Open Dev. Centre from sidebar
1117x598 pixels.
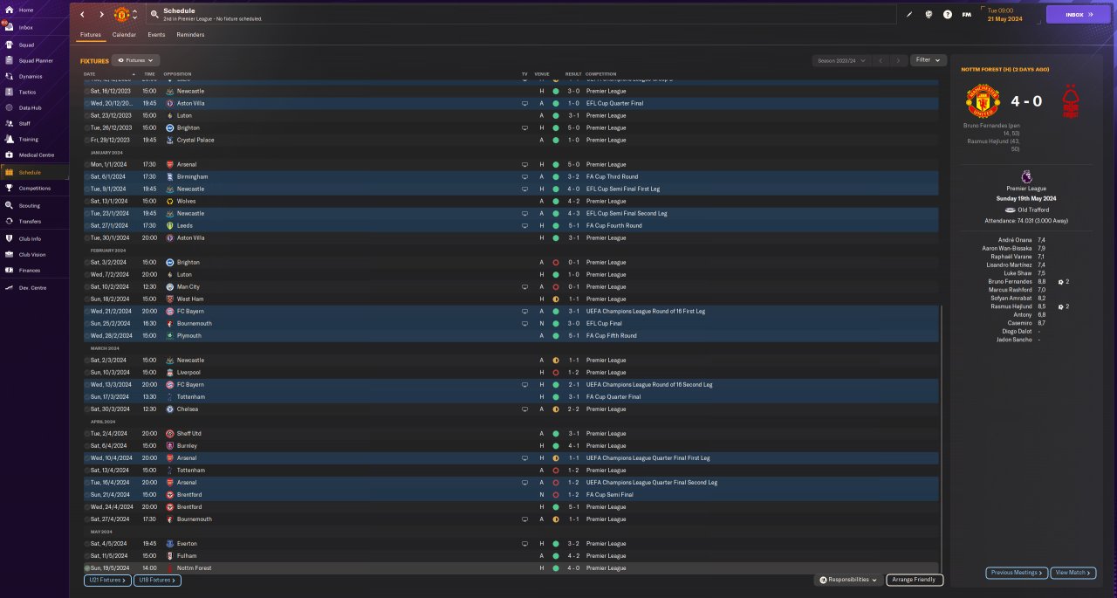coord(33,287)
